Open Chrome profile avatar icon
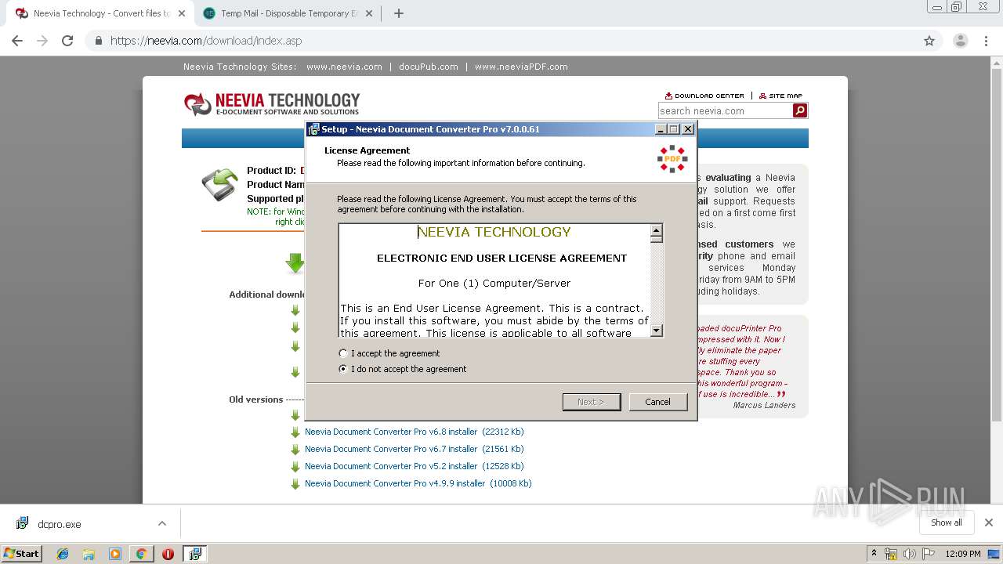 (x=961, y=41)
